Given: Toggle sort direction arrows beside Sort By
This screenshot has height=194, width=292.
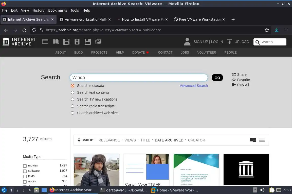Looking at the screenshot, I should coord(79,140).
